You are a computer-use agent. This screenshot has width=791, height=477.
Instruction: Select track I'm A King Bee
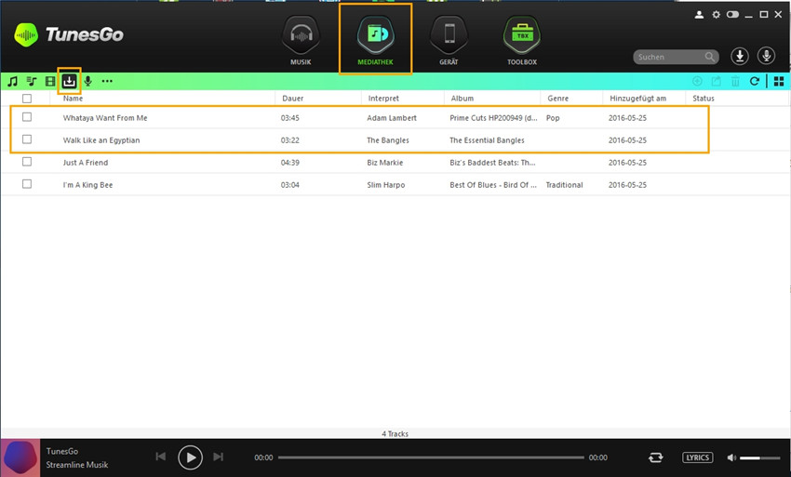[x=87, y=185]
